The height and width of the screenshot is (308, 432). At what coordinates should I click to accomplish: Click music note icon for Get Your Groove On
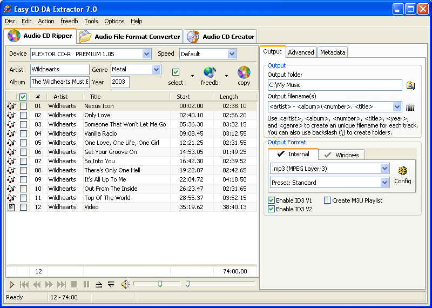click(x=11, y=152)
